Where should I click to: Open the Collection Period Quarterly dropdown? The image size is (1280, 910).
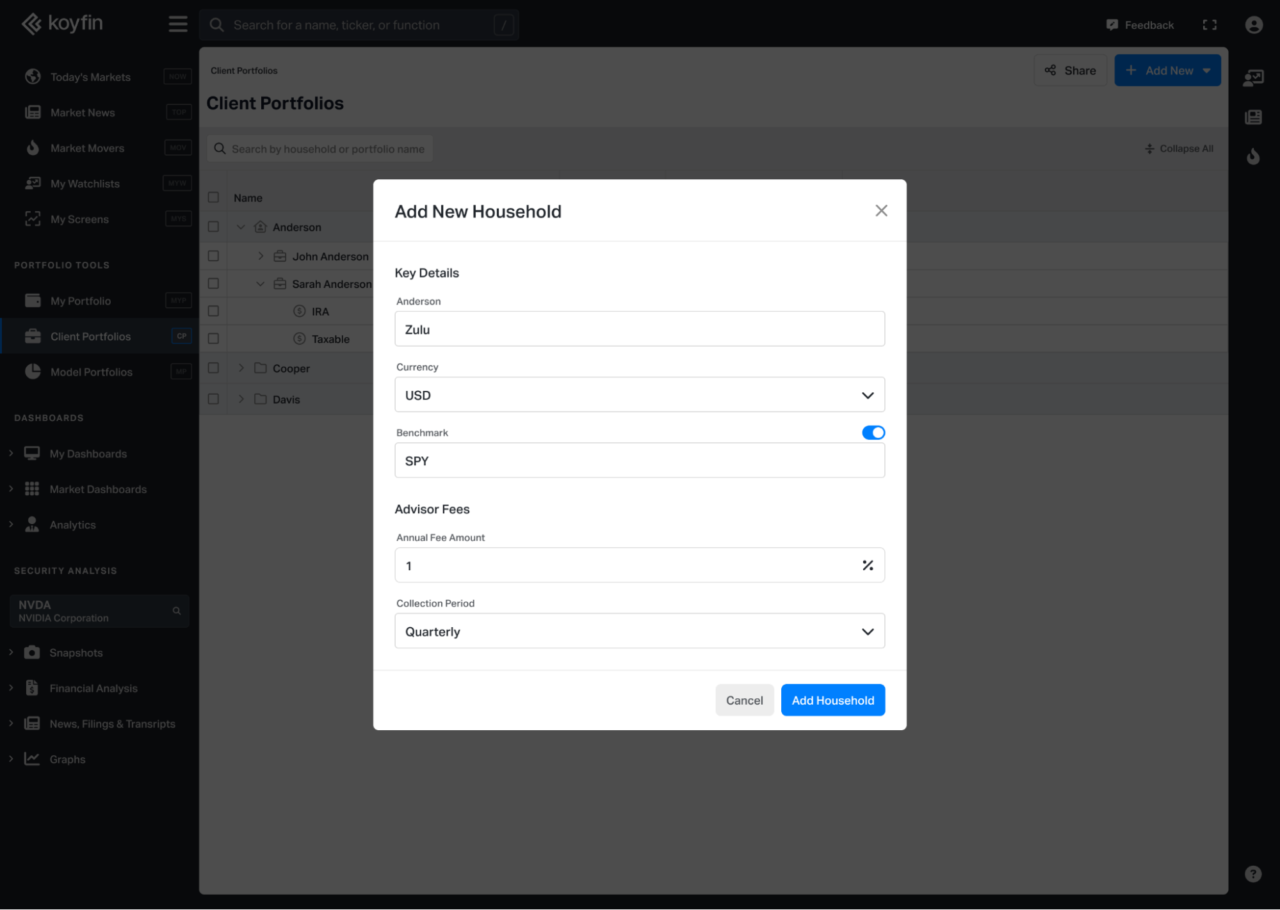point(639,631)
